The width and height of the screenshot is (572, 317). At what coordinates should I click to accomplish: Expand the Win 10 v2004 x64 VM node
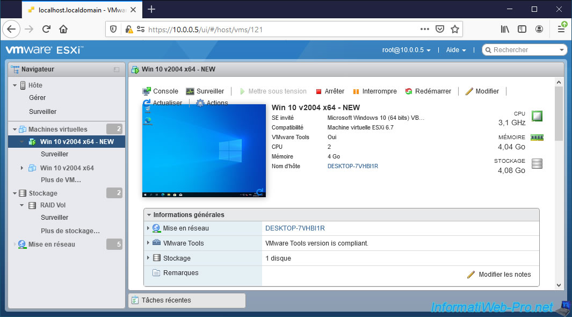(22, 168)
